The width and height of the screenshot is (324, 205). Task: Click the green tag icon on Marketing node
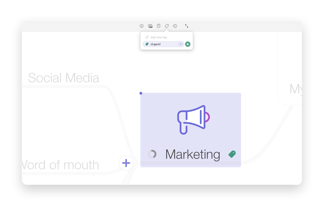232,154
